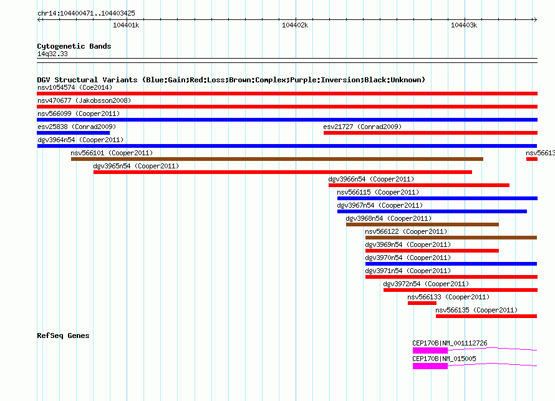The width and height of the screenshot is (555, 401).
Task: Click the brown nsv566101 complex variant bar
Action: (277, 159)
